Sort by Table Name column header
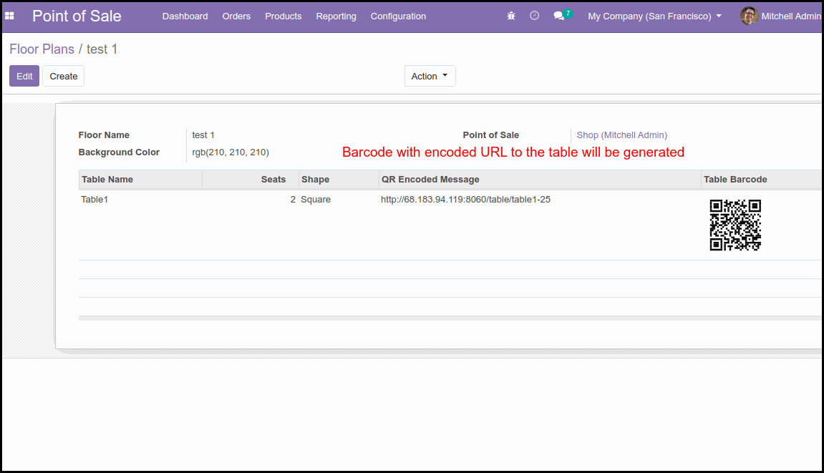Viewport: 824px width, 473px height. [x=140, y=179]
